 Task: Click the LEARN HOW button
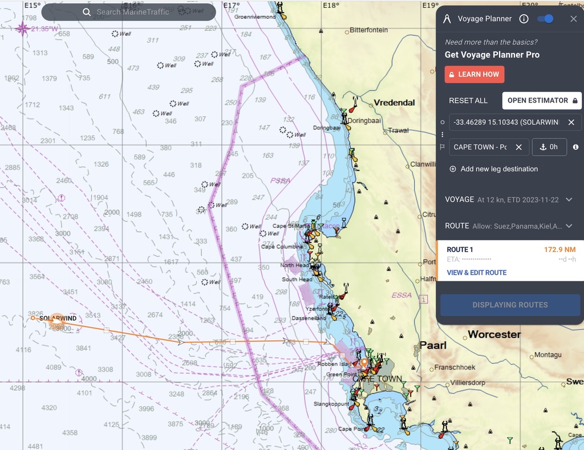474,75
